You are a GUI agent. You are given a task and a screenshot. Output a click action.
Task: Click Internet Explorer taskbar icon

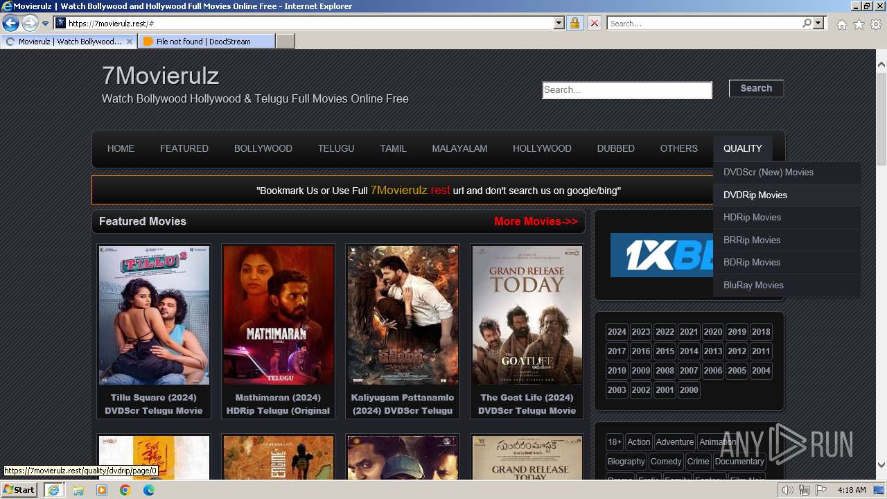tap(53, 490)
